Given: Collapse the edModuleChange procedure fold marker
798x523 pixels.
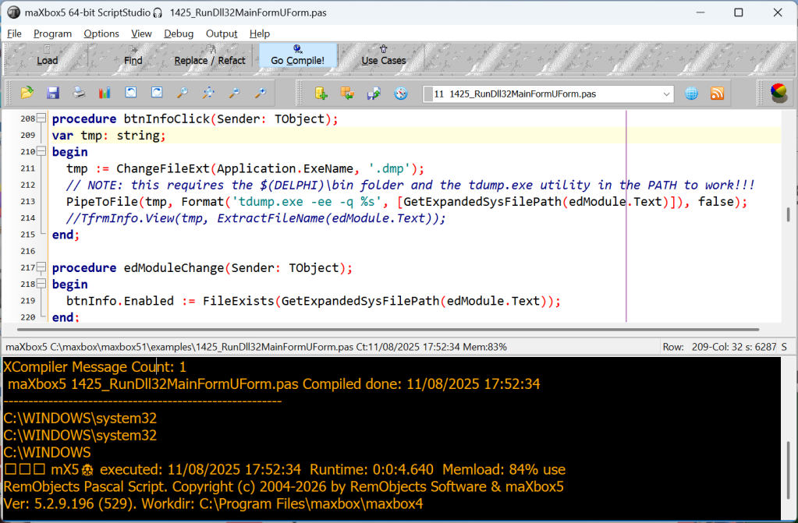Looking at the screenshot, I should (41, 267).
